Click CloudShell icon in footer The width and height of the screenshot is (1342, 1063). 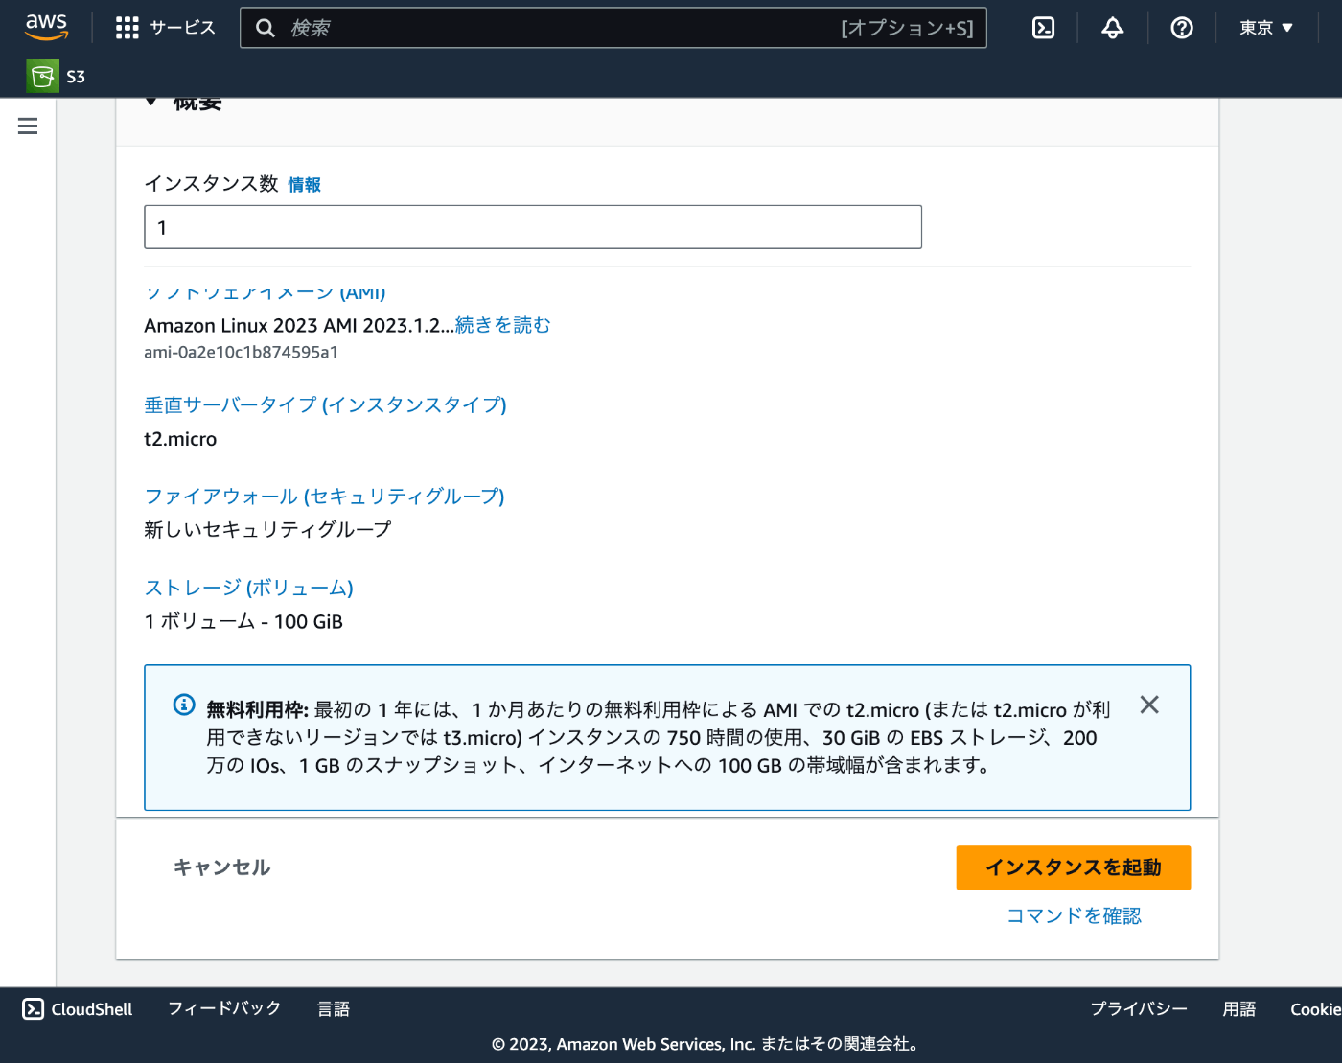point(34,1008)
